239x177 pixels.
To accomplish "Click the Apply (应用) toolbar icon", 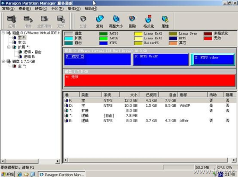I will (x=11, y=19).
